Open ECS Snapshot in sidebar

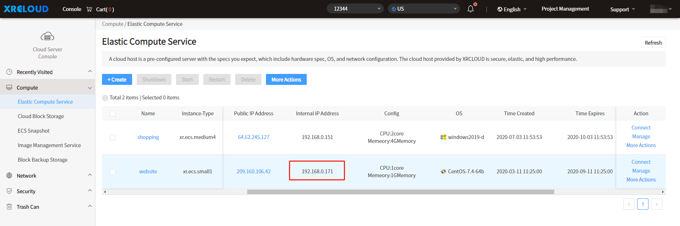click(34, 131)
